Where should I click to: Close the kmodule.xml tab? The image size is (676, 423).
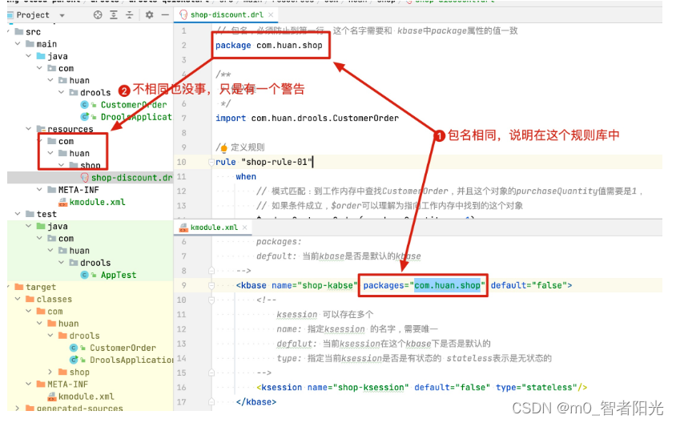coord(244,228)
